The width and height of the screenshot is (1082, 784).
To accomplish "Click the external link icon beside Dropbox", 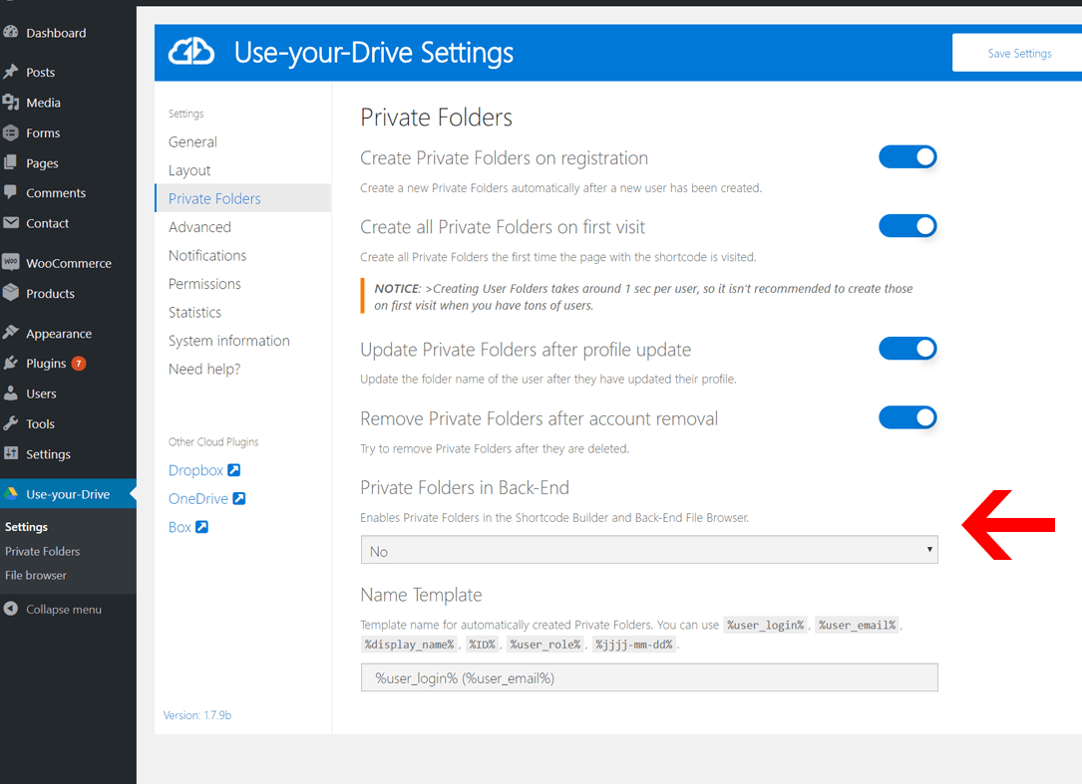I will 234,469.
